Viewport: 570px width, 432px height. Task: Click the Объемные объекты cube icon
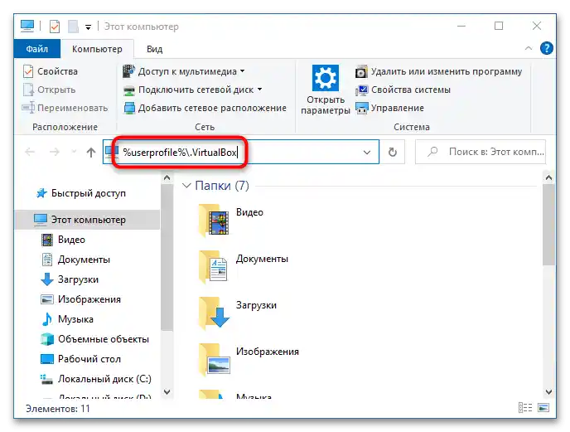click(47, 339)
